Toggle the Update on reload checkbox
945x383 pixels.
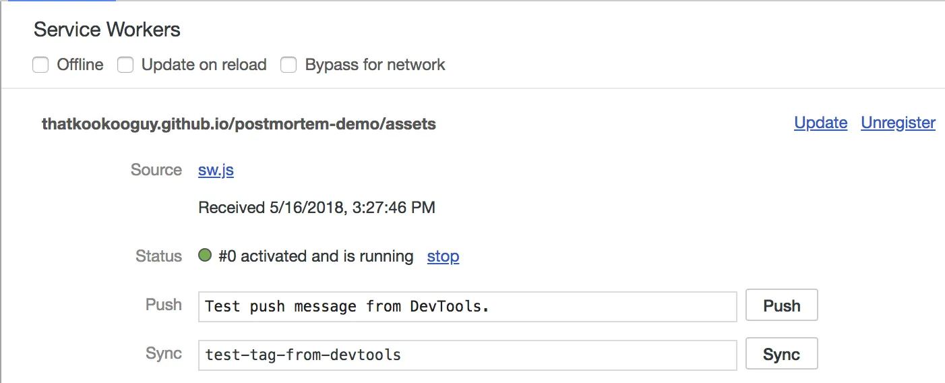coord(125,65)
